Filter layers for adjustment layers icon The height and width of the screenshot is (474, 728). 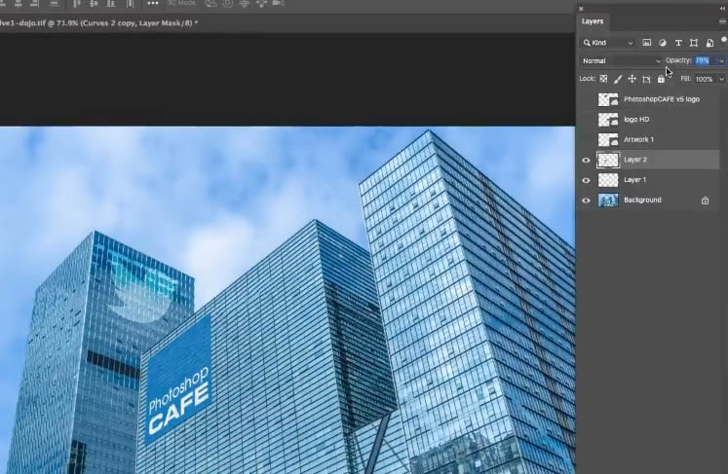663,43
